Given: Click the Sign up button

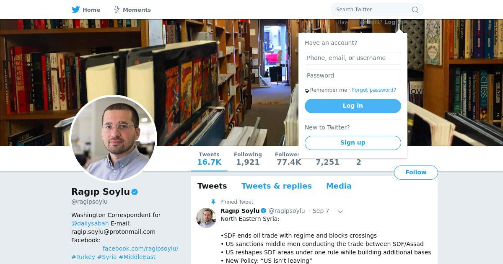Looking at the screenshot, I should (x=353, y=142).
